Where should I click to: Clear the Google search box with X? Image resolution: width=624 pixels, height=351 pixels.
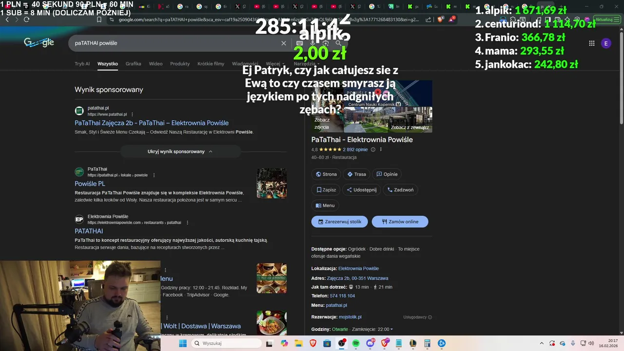(284, 43)
